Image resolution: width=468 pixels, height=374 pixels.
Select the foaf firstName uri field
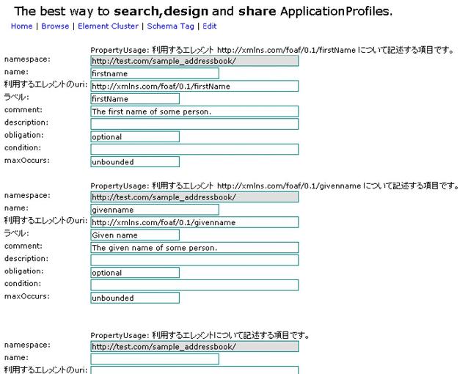pyautogui.click(x=194, y=86)
